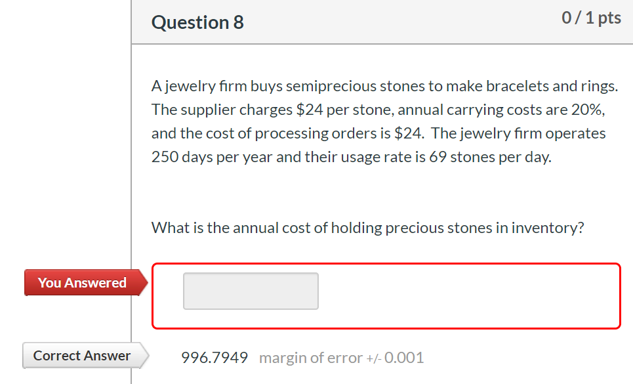Click the 20% carrying costs value
The image size is (633, 384).
point(585,109)
